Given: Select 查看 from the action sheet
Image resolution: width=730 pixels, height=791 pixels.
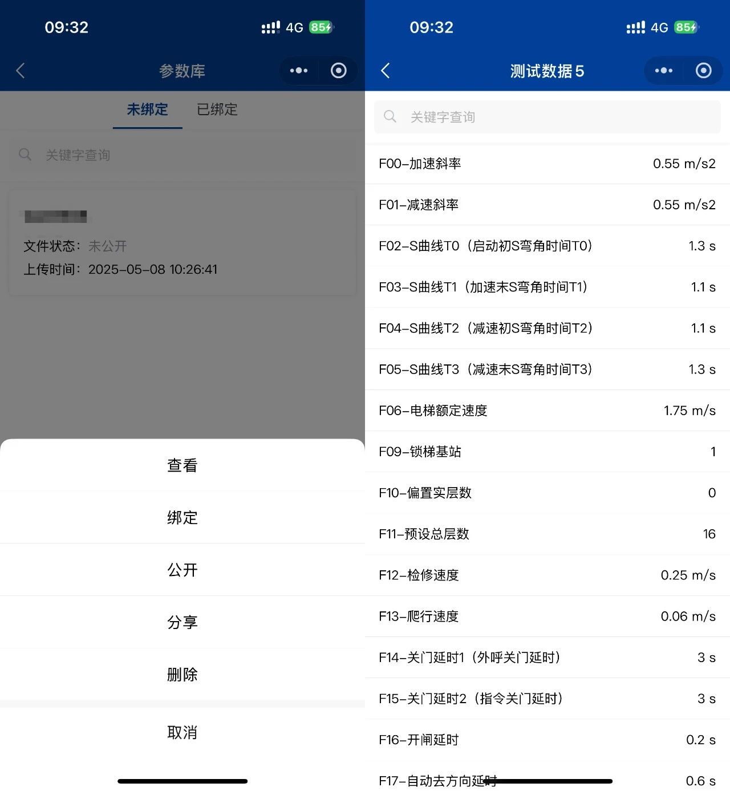Looking at the screenshot, I should (182, 465).
